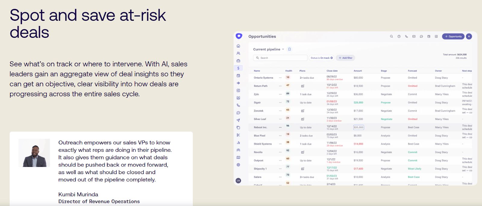Open the Ontario Systems opportunity
The image size is (482, 206).
(x=263, y=78)
